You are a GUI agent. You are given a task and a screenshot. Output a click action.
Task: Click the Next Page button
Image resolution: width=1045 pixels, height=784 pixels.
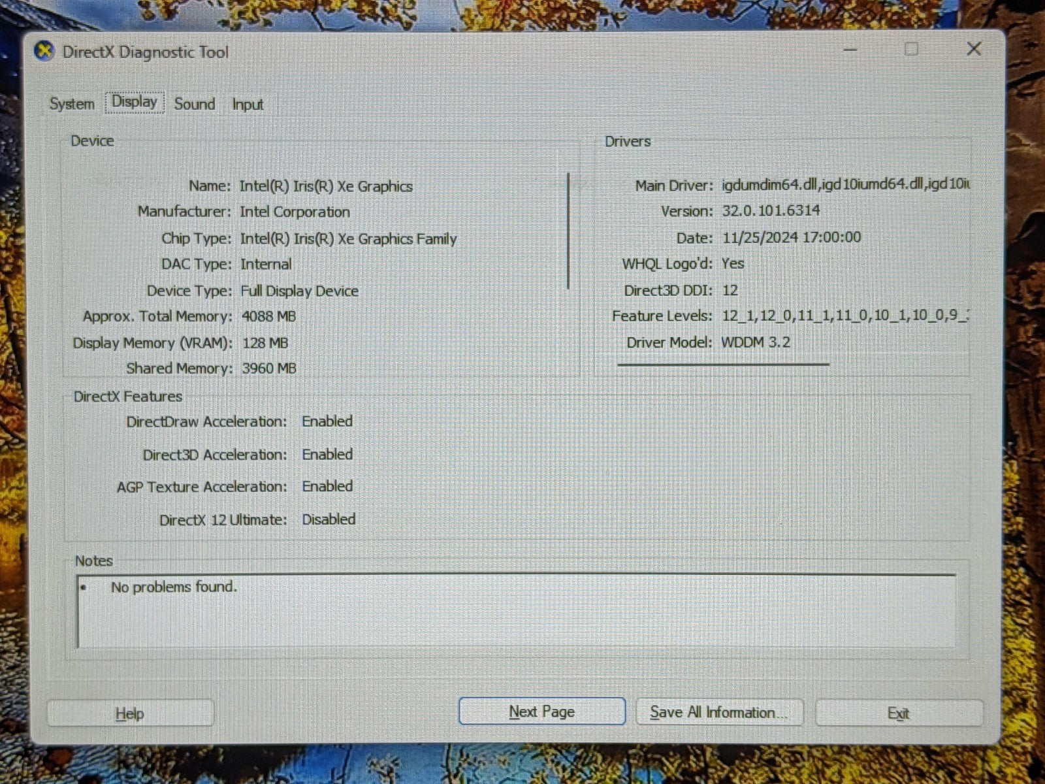click(541, 711)
